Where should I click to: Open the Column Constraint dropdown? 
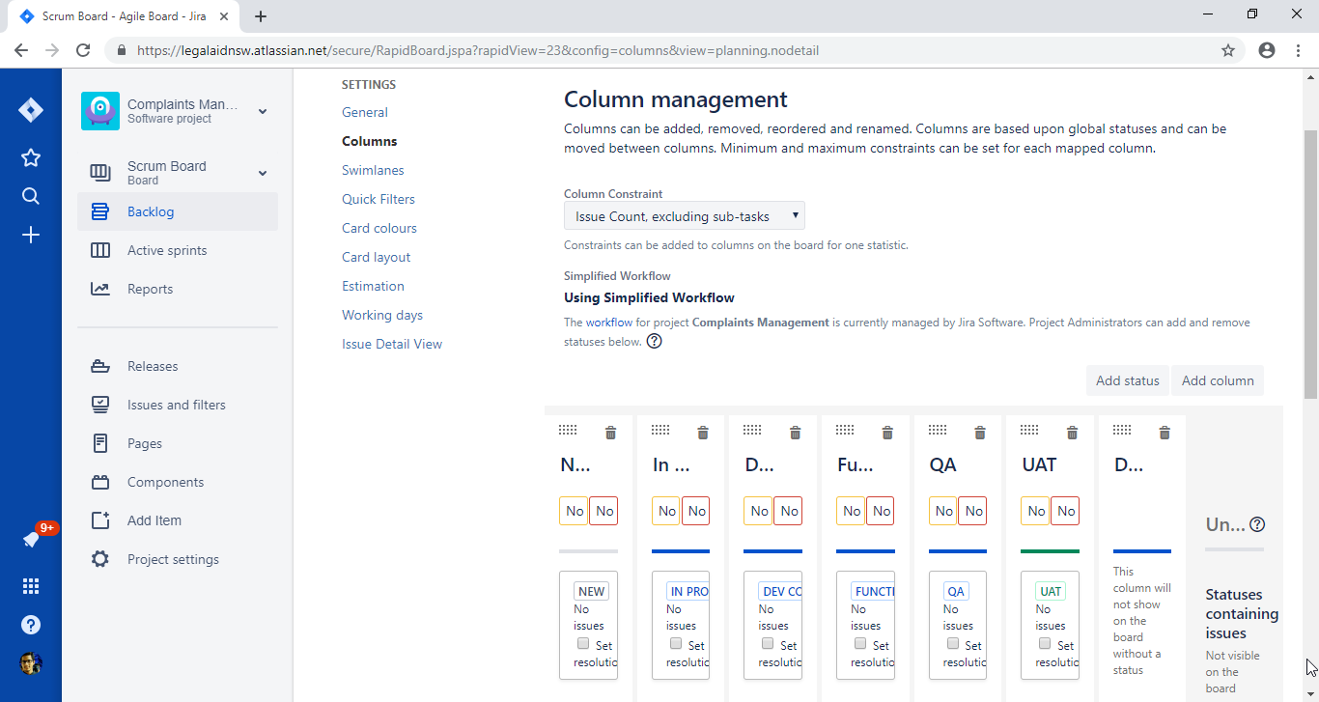(x=684, y=216)
